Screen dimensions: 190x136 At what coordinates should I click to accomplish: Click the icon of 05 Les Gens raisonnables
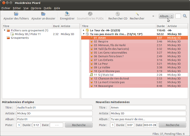point(92,53)
